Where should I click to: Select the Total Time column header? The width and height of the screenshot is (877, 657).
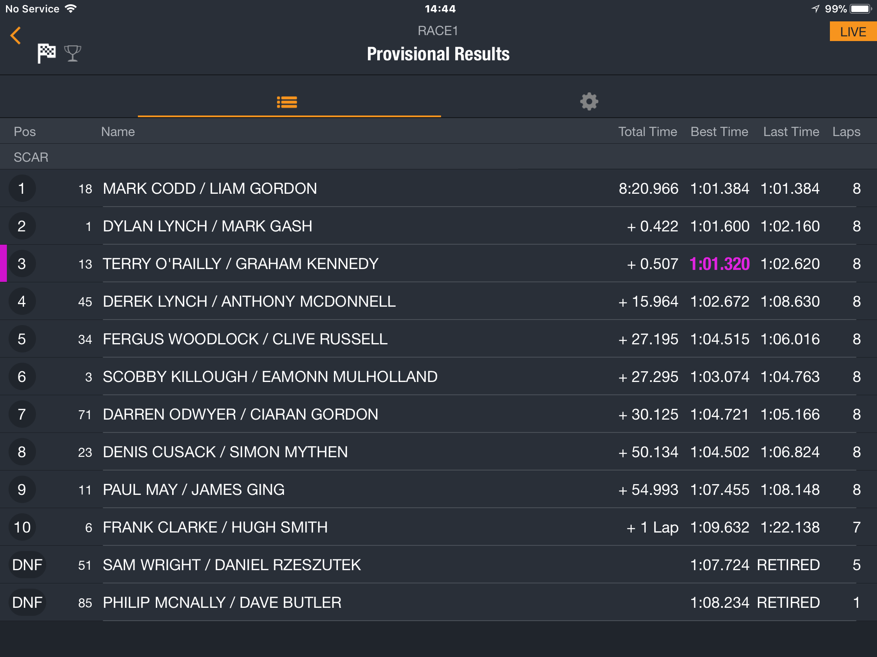coord(647,131)
